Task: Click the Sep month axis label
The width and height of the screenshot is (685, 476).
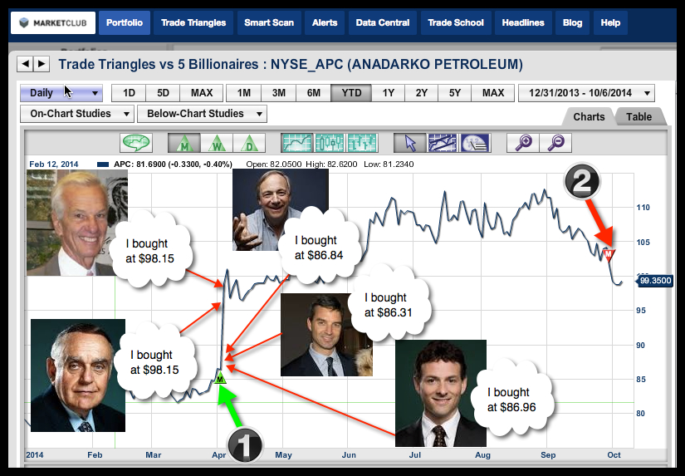Action: (x=548, y=455)
